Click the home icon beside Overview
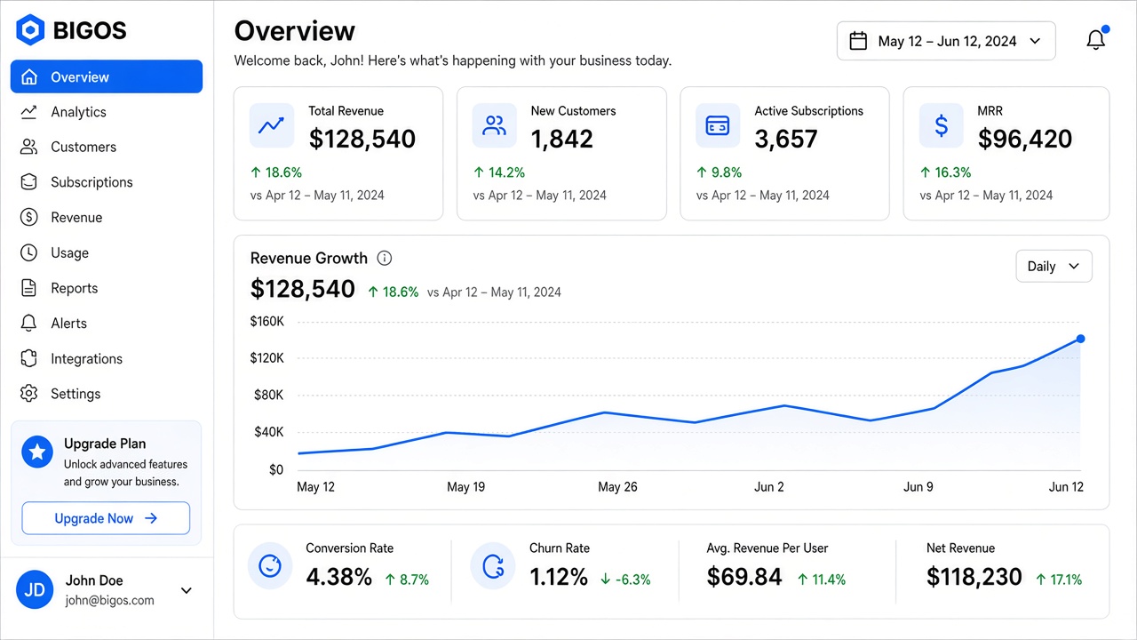This screenshot has height=640, width=1137. coord(29,76)
